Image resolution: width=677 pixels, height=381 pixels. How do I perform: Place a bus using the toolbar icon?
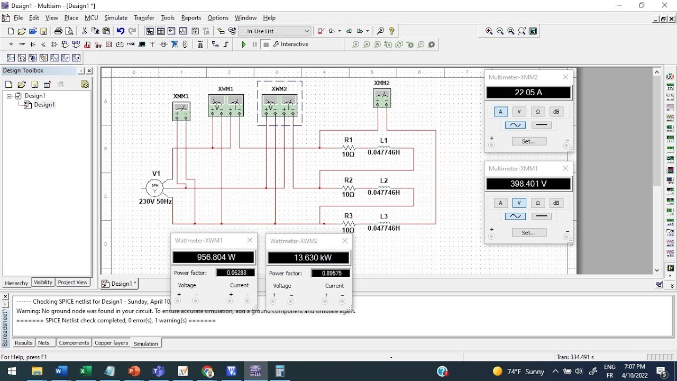(x=226, y=44)
